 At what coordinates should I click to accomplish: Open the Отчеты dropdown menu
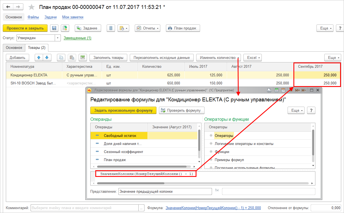click(148, 28)
